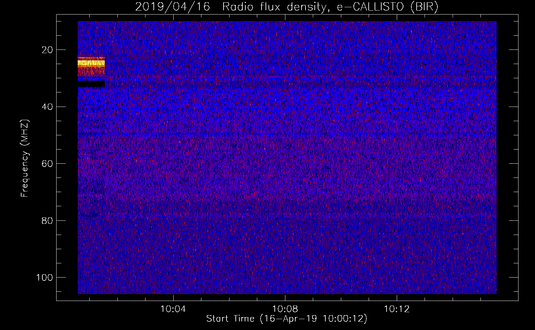The width and height of the screenshot is (535, 330).
Task: Click the 'Start Time (16-Apr-19 10:00:12)' label
Action: [x=287, y=318]
